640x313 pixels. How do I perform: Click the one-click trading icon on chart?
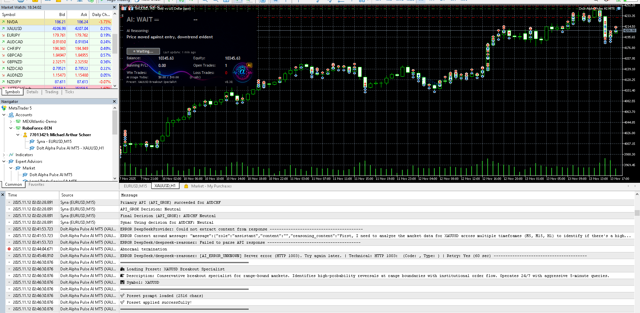pyautogui.click(x=131, y=9)
